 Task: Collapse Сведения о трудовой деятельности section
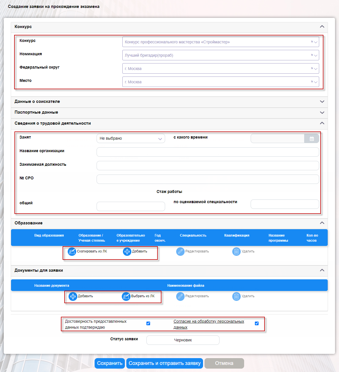pyautogui.click(x=322, y=123)
